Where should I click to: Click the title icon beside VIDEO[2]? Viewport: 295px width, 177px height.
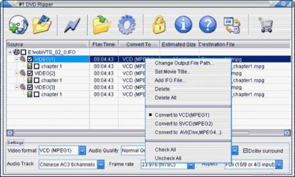23,73
